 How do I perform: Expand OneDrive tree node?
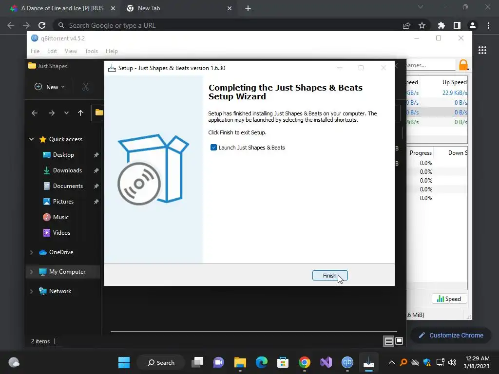tap(32, 252)
